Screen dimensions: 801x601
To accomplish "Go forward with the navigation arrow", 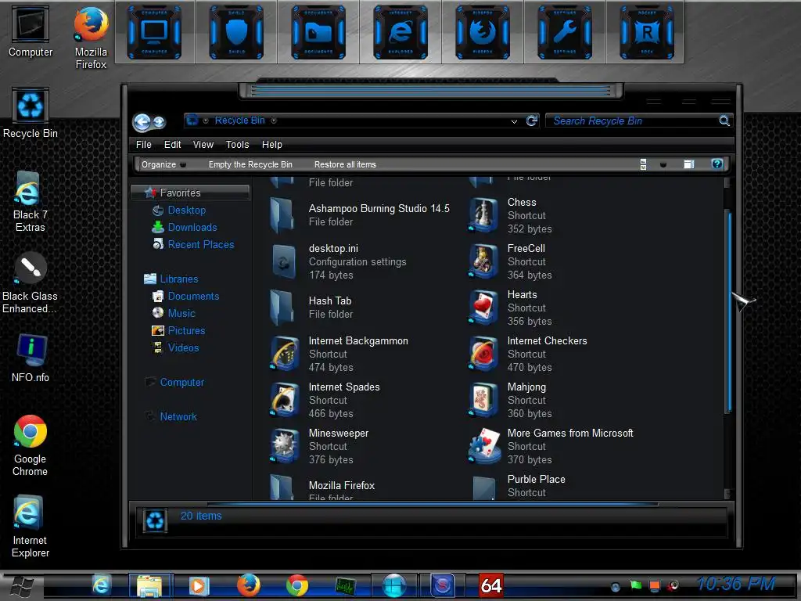I will click(x=159, y=122).
